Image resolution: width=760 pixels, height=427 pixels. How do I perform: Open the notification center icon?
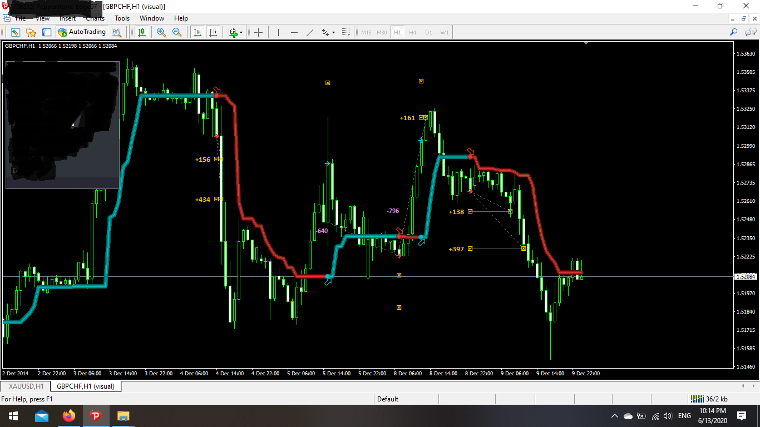742,416
